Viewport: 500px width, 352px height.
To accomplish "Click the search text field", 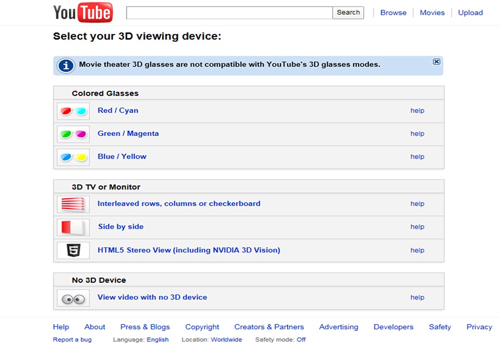I will [x=229, y=13].
